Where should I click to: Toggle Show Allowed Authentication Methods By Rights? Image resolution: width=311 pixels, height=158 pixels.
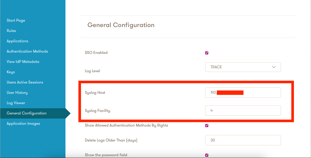click(x=207, y=126)
